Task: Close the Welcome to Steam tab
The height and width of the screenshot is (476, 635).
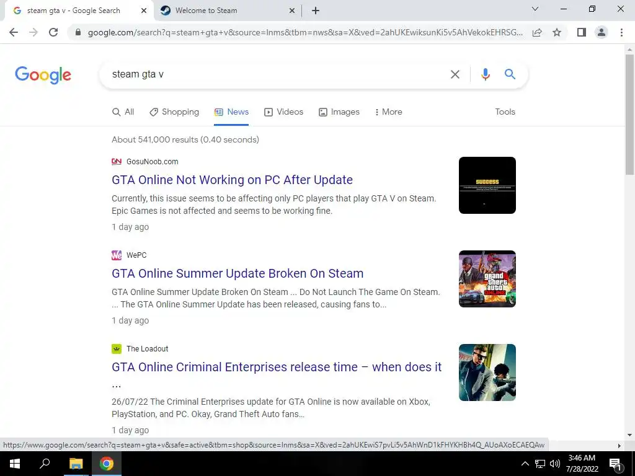Action: pyautogui.click(x=292, y=11)
